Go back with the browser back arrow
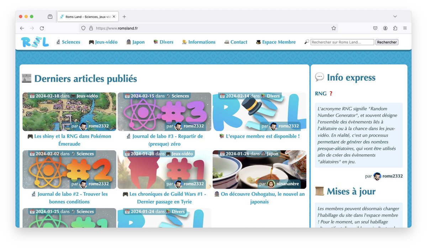 (22, 28)
